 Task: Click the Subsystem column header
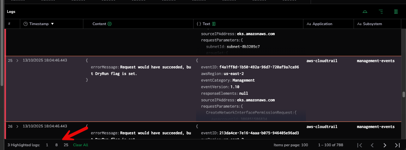point(372,24)
